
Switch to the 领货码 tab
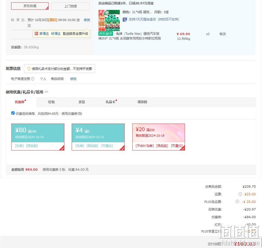tap(142, 102)
